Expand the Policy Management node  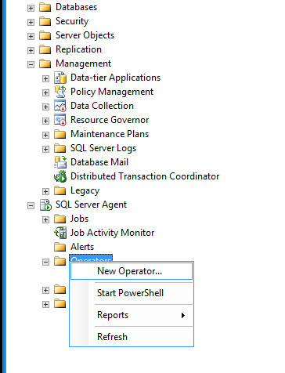coord(45,92)
